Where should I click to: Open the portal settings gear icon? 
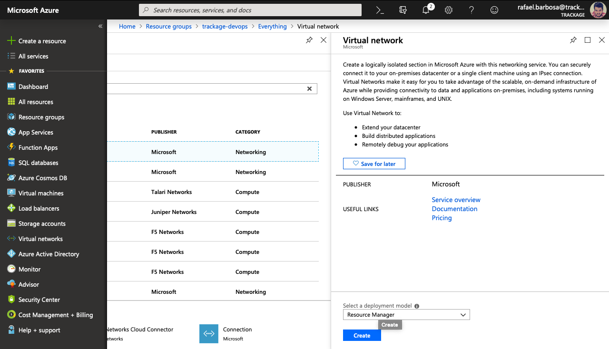449,10
